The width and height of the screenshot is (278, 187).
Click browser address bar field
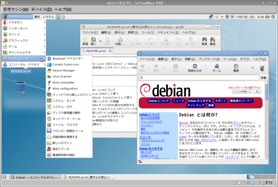[x=199, y=77]
